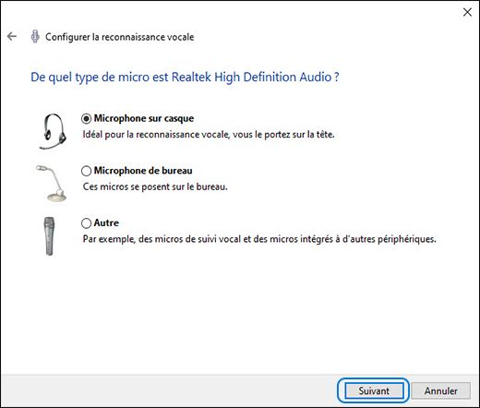
Task: Click the heading about Realtek High Definition Audio
Action: click(185, 77)
